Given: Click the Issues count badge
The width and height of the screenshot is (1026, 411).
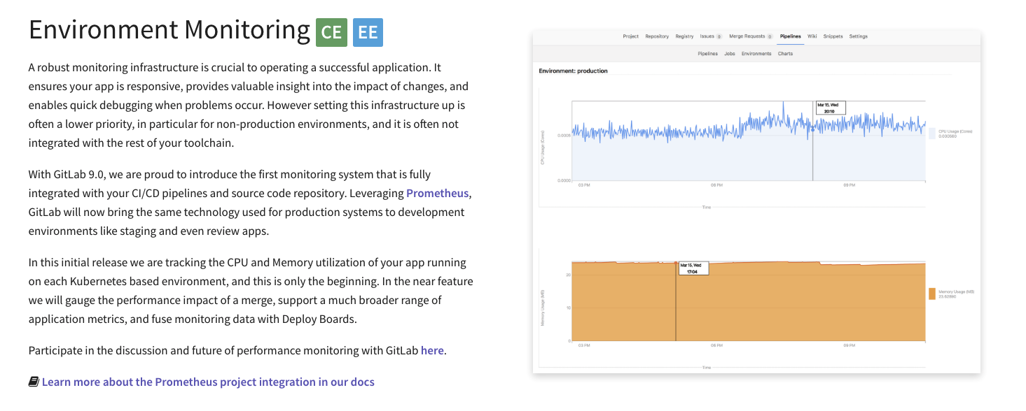Looking at the screenshot, I should tap(719, 36).
